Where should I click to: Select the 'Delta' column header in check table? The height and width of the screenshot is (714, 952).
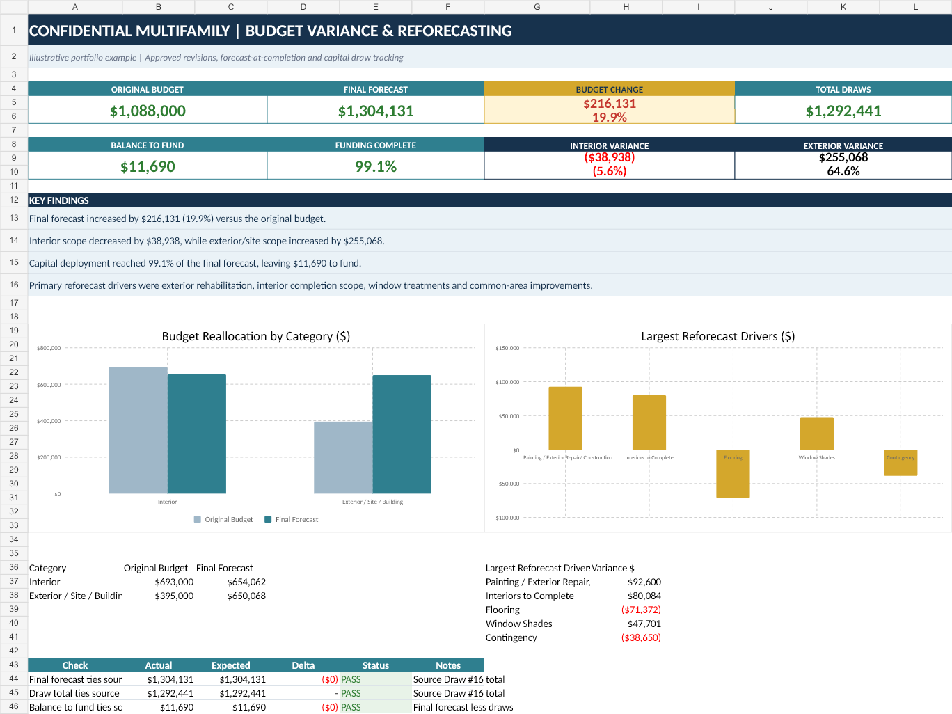[303, 665]
